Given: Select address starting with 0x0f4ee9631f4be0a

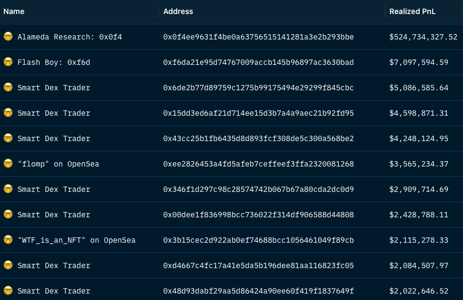Looking at the screenshot, I should [259, 37].
